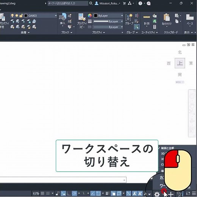The image size is (197, 197).
Task: Click the Quick Select icon in Utilities
Action: tap(155, 16)
